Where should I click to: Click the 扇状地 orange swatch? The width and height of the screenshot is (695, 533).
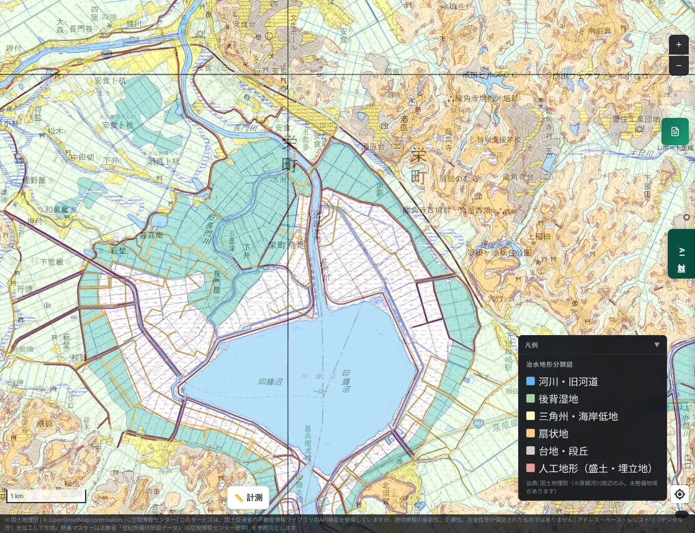(530, 433)
